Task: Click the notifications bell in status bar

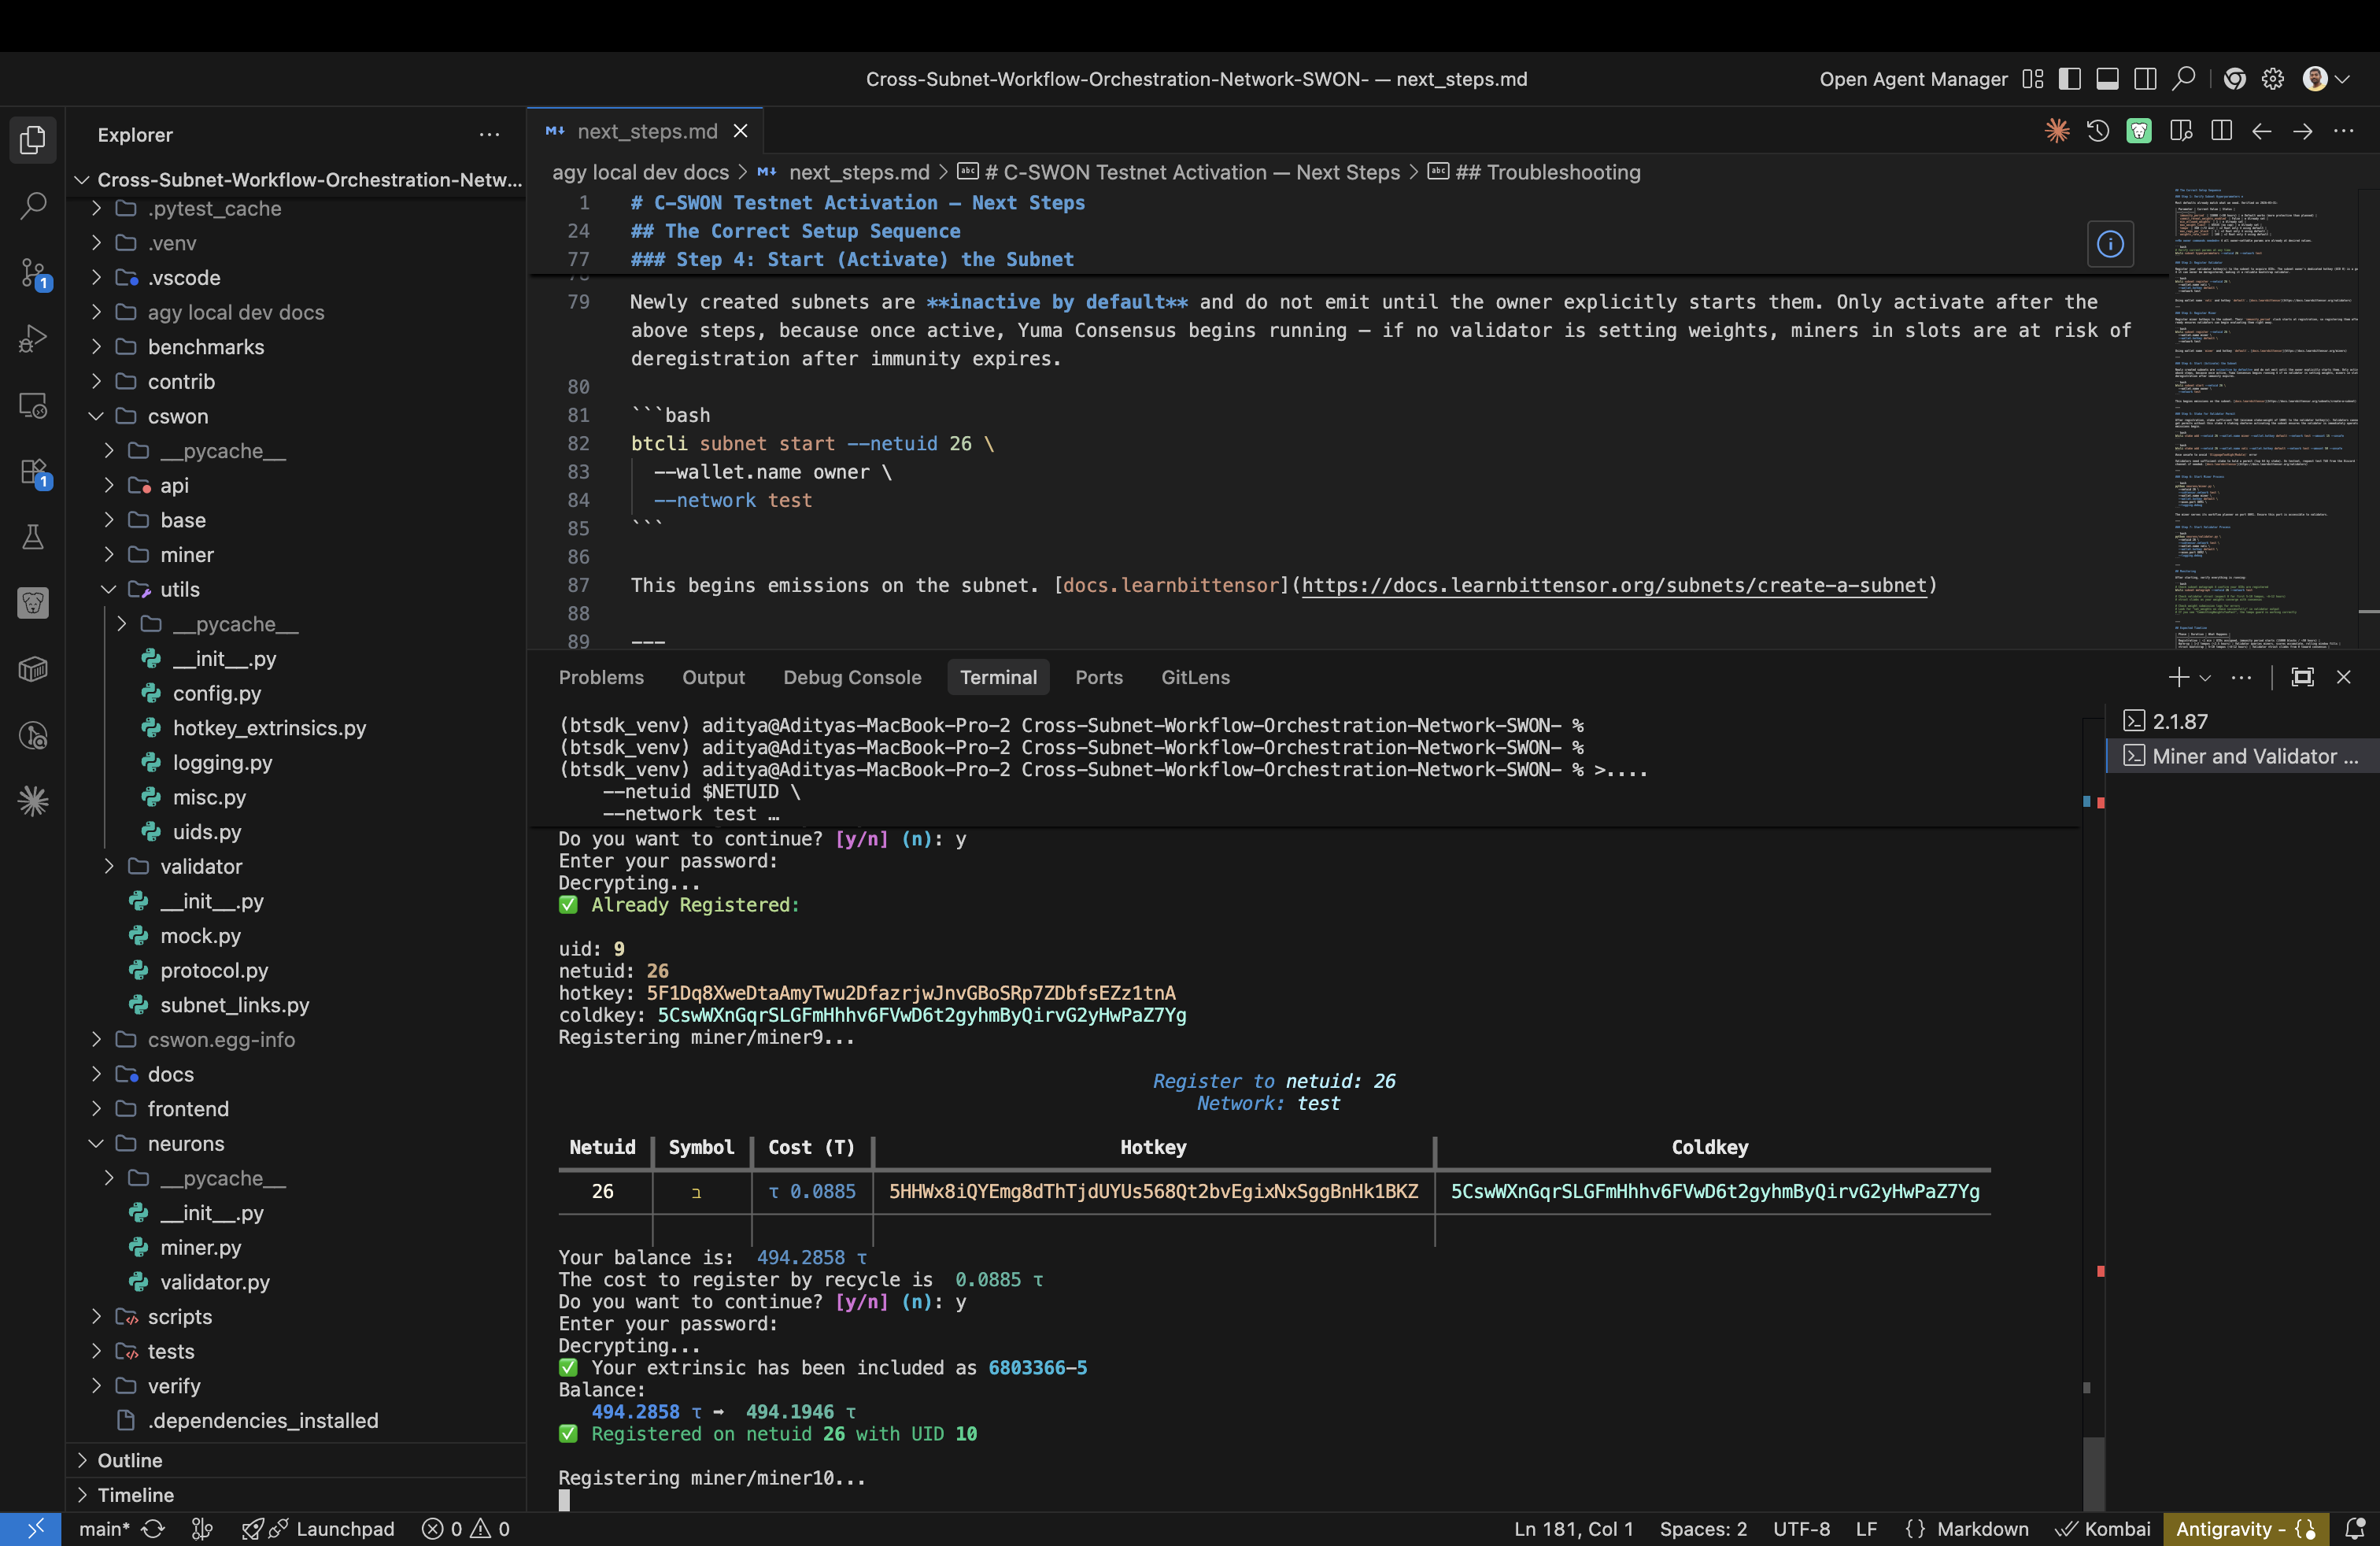Action: (x=2354, y=1528)
